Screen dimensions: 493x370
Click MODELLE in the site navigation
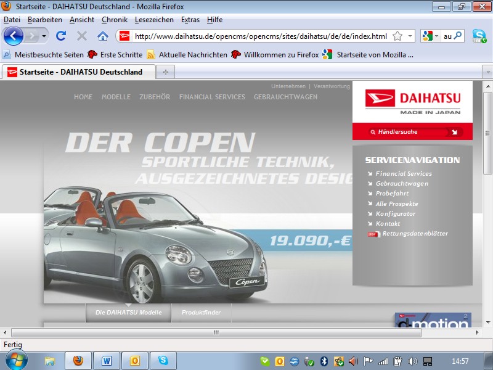[116, 97]
